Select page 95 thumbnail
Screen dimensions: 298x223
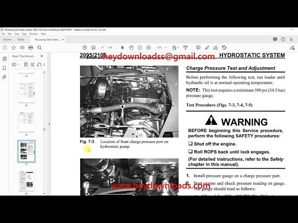27,93
